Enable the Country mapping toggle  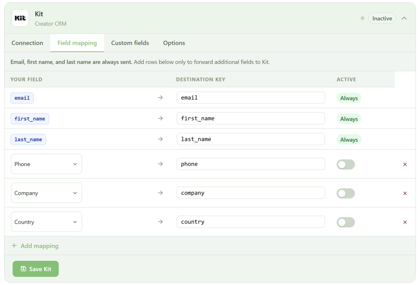point(345,222)
